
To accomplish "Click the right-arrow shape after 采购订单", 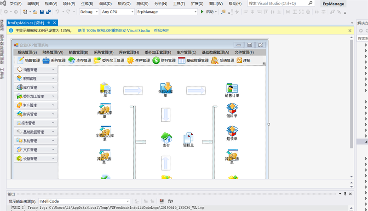I will [x=133, y=91].
